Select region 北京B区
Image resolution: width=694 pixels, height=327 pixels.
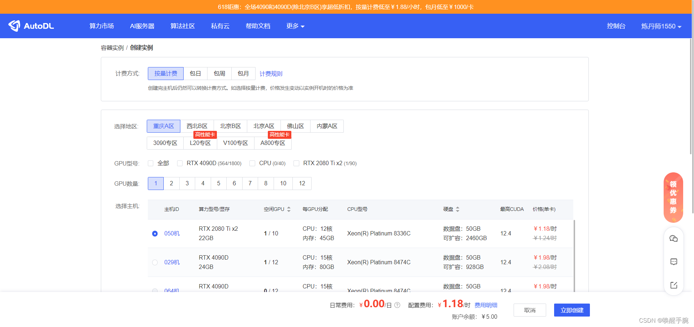coord(230,126)
